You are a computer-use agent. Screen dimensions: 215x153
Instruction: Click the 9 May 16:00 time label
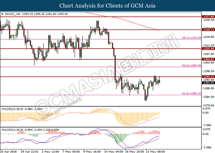pyautogui.click(x=92, y=151)
